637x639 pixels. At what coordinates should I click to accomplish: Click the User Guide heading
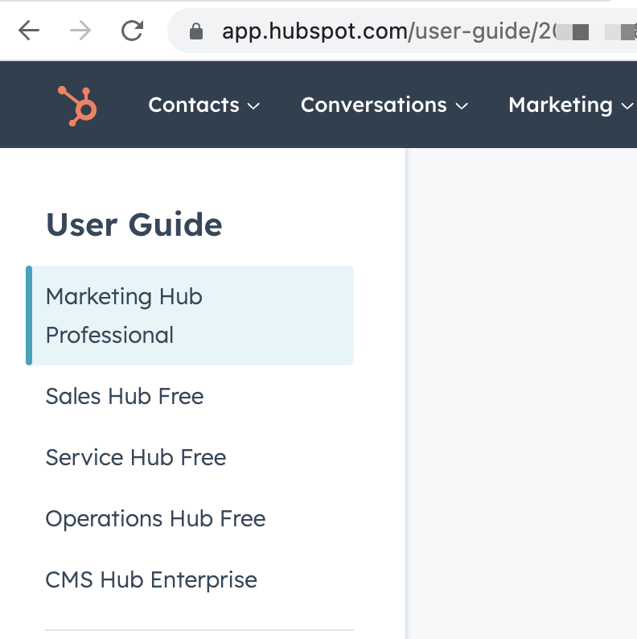(134, 225)
